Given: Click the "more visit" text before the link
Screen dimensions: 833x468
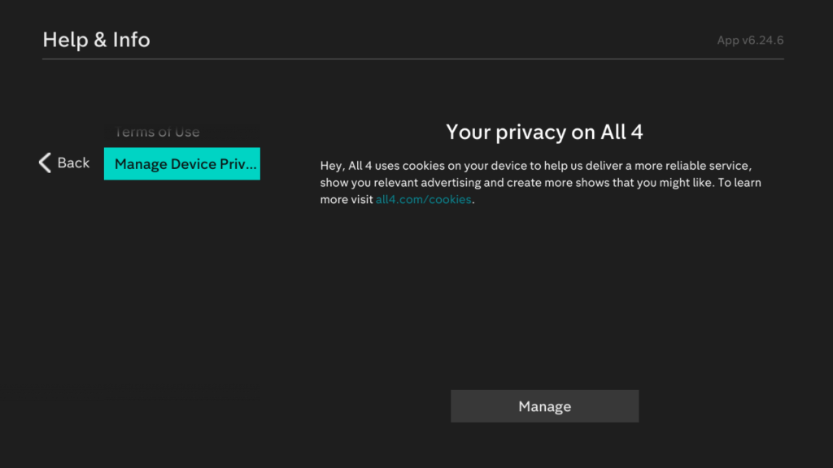Looking at the screenshot, I should pos(347,200).
